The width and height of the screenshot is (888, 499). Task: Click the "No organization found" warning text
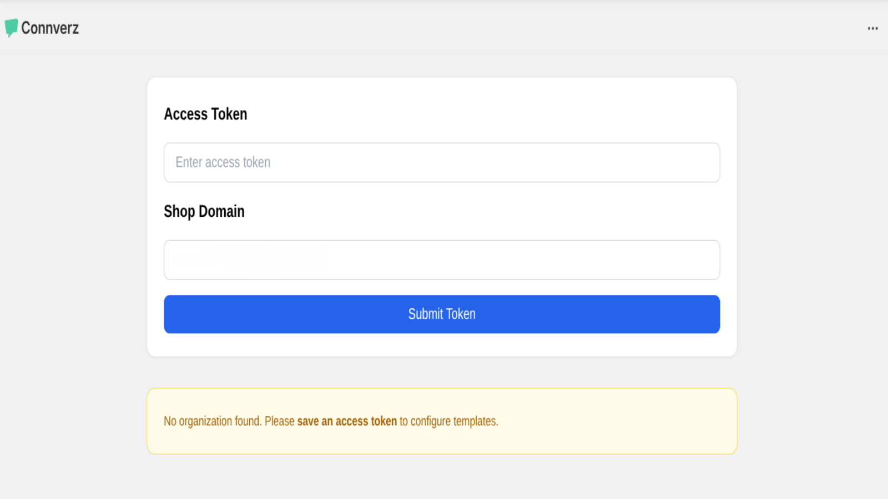point(212,421)
